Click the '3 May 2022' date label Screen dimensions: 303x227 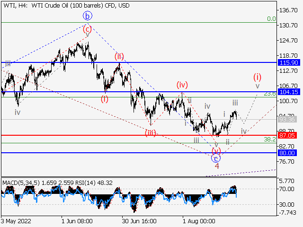(16, 221)
